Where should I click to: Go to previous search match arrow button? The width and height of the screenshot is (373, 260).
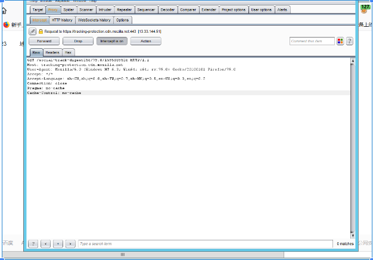coord(45,243)
